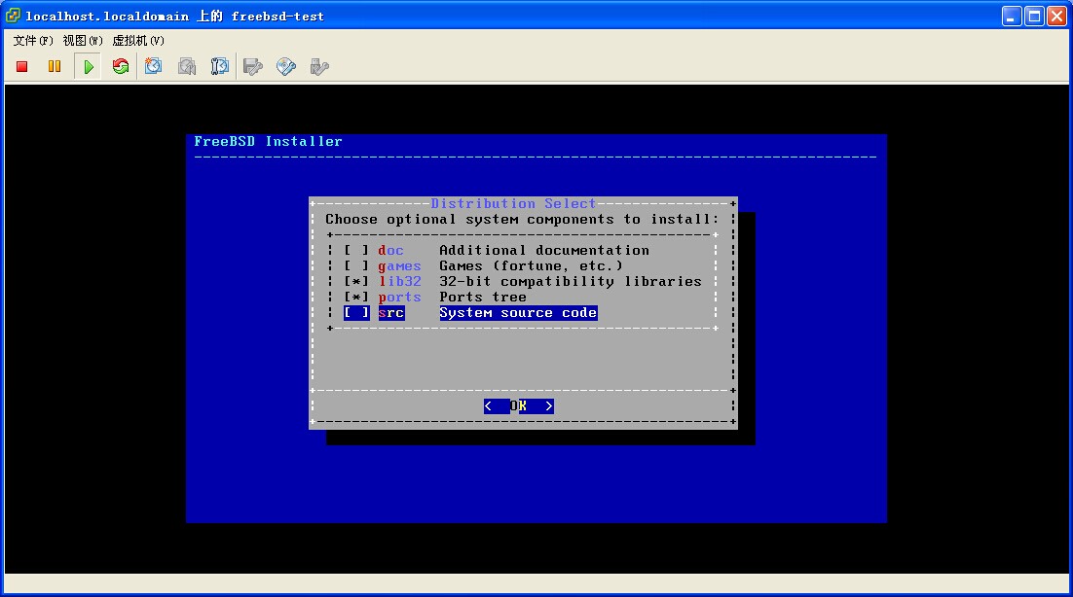
Task: Reset the virtual machine with the restart icon
Action: pos(121,67)
